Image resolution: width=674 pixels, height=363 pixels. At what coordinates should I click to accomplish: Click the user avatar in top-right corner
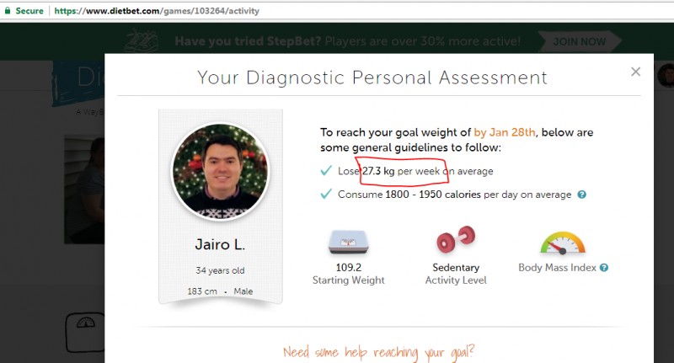pyautogui.click(x=666, y=76)
